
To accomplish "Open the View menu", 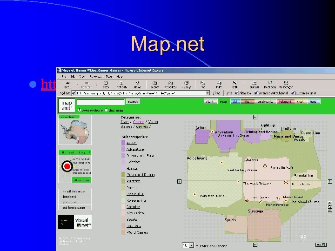I will click(x=82, y=76).
